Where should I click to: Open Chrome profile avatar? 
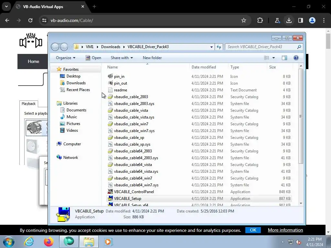click(x=312, y=20)
